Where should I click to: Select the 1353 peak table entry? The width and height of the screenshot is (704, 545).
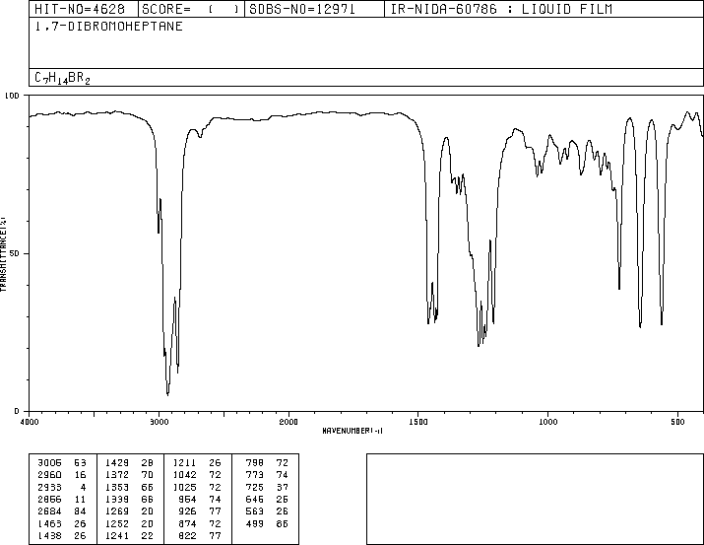point(117,487)
